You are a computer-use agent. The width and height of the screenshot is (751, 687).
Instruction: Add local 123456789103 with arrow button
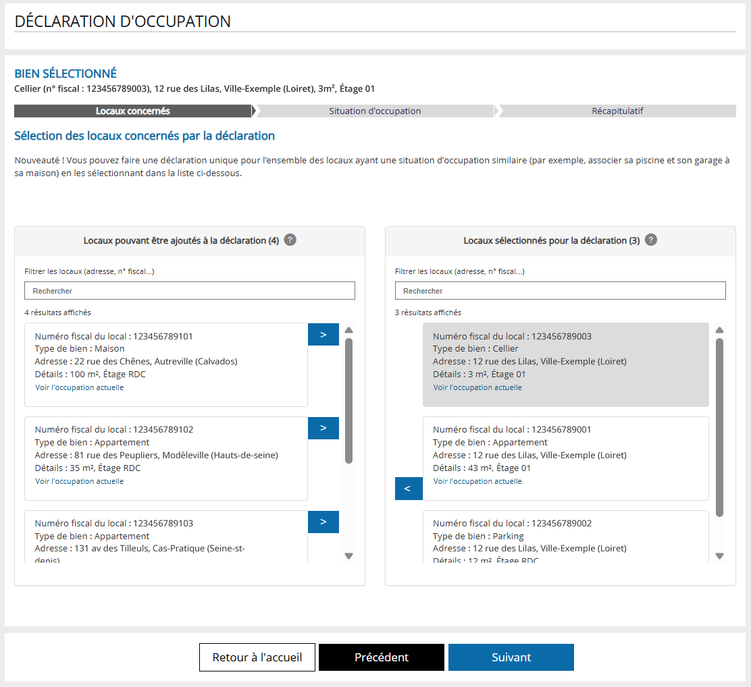tap(323, 522)
